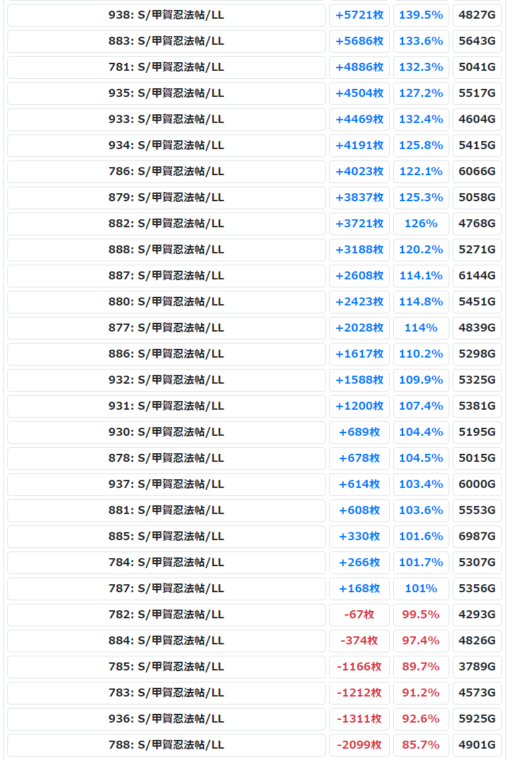This screenshot has height=760, width=512.
Task: Click the 5195G game count
Action: tap(477, 432)
